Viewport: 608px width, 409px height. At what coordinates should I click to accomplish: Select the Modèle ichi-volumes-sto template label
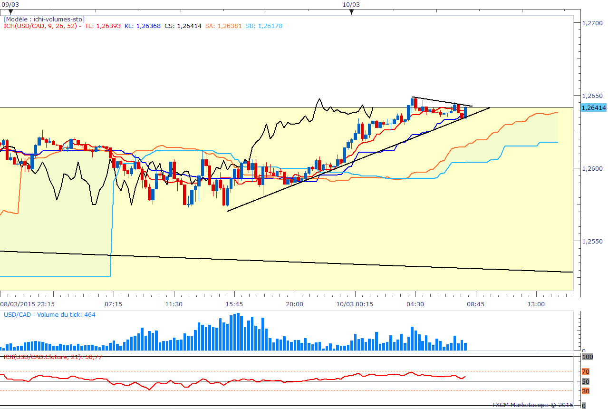[x=44, y=19]
